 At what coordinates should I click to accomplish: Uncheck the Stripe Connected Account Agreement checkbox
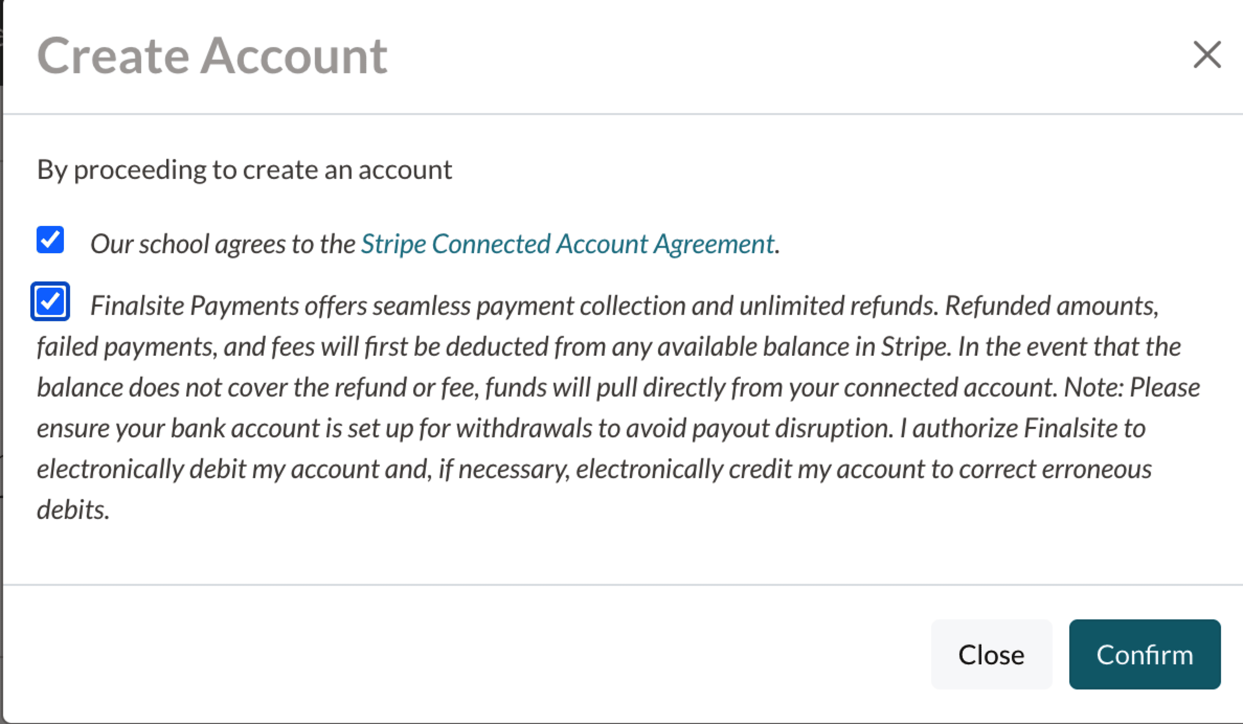tap(50, 240)
